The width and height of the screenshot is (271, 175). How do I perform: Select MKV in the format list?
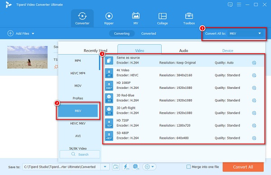coord(78,111)
